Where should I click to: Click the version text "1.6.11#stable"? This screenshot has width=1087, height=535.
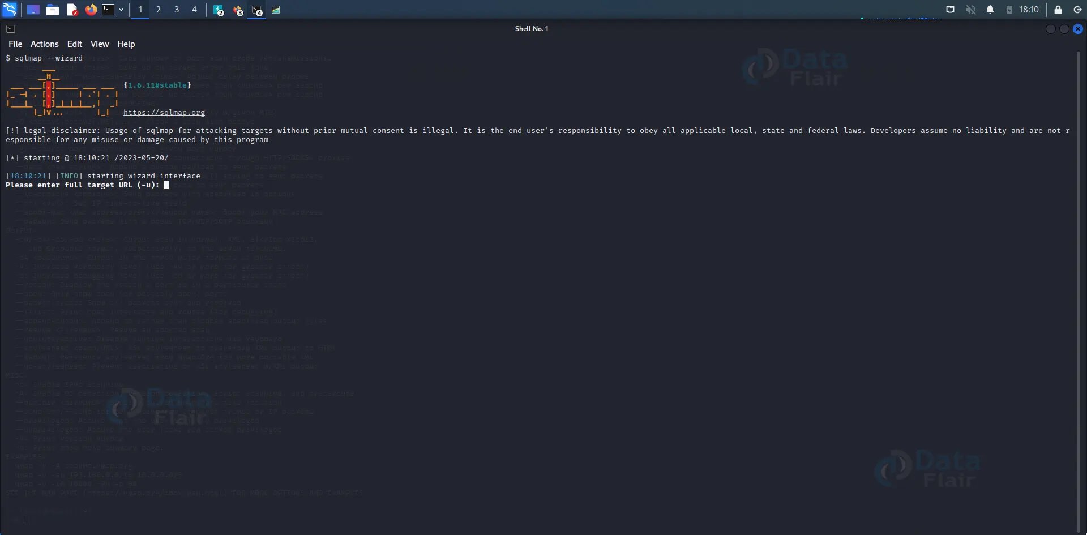(157, 85)
